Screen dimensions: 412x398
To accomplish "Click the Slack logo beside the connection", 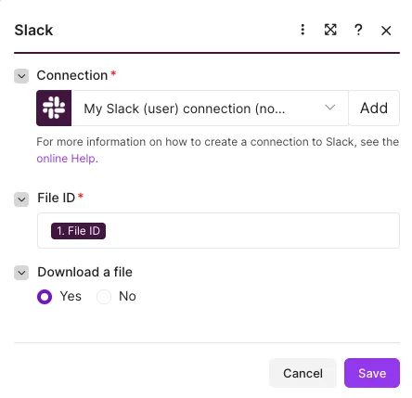I will (54, 108).
